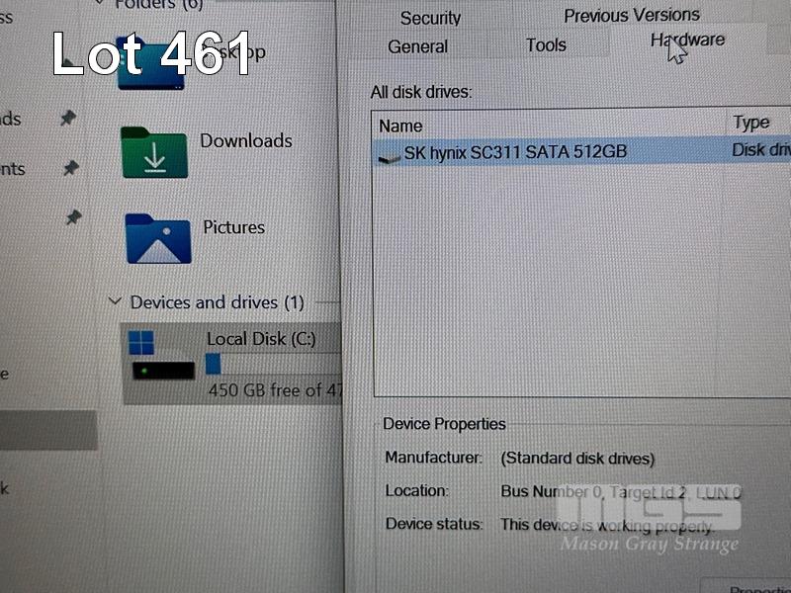Open the green Downloads folder icon
The width and height of the screenshot is (791, 593).
point(154,152)
